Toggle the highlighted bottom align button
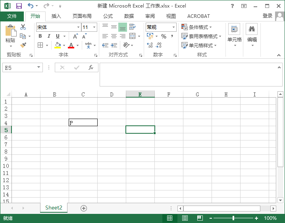The width and height of the screenshot is (285, 223). point(123,27)
